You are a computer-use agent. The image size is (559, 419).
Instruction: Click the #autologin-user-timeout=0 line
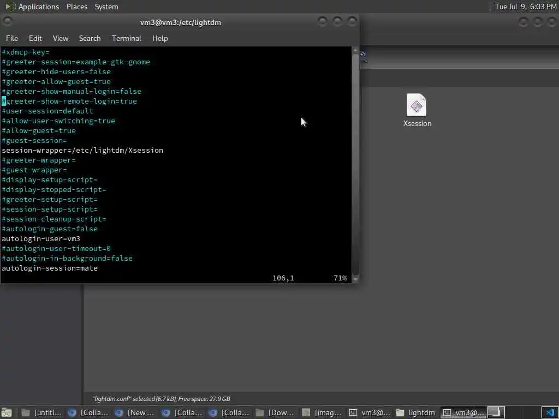coord(56,249)
